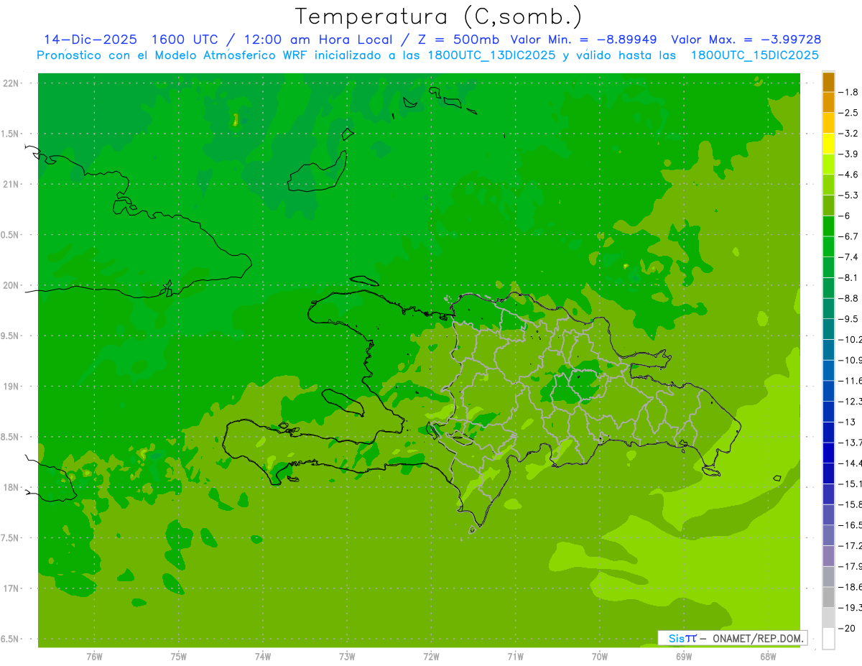Viewport: 862px width, 666px height.
Task: Select the '14-Dic-2025' date text
Action: [91, 40]
